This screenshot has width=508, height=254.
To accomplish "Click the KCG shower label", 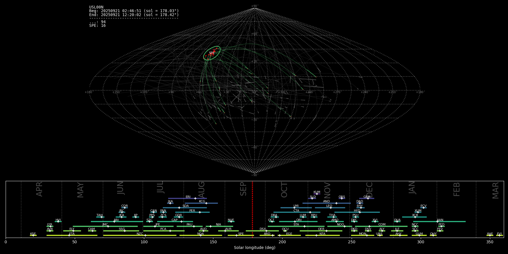I will [x=202, y=202].
